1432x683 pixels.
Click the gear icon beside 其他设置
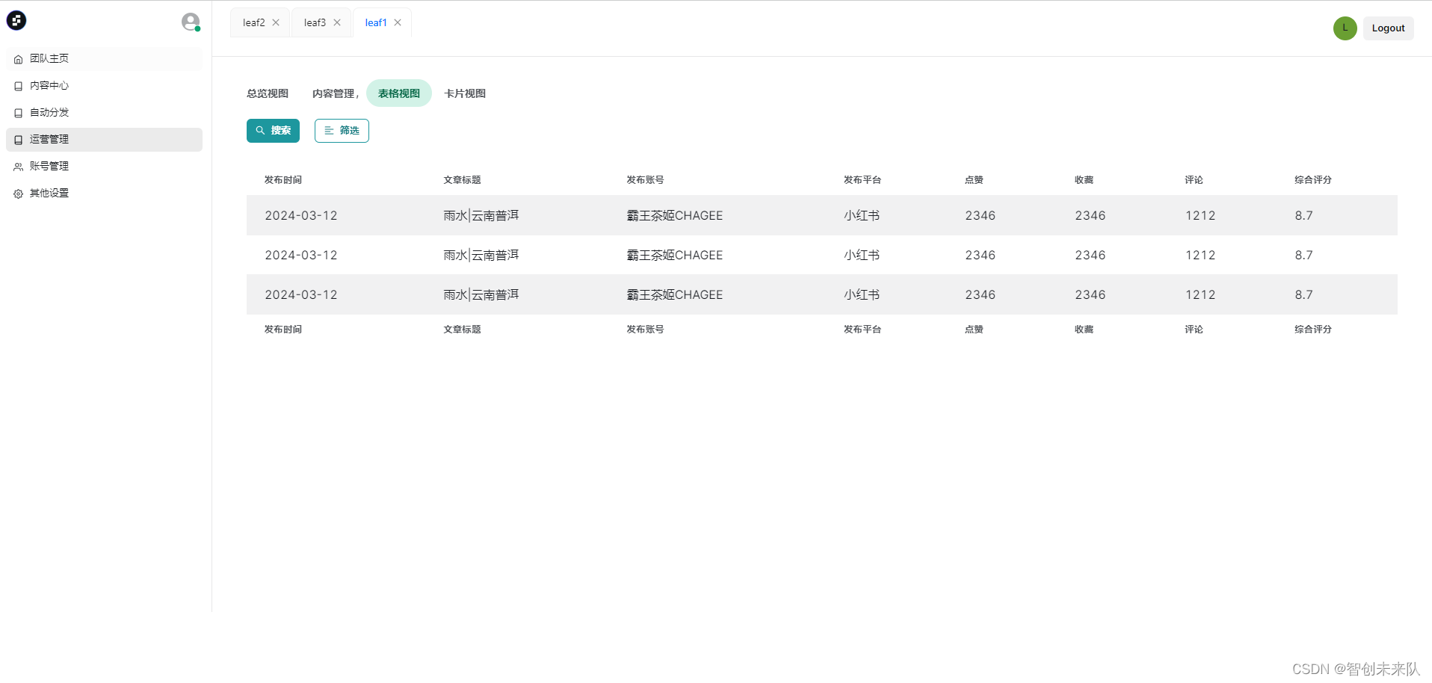click(19, 194)
